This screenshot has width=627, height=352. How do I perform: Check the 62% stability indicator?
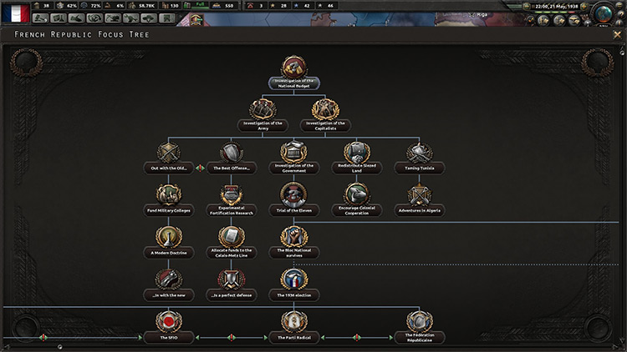point(66,6)
